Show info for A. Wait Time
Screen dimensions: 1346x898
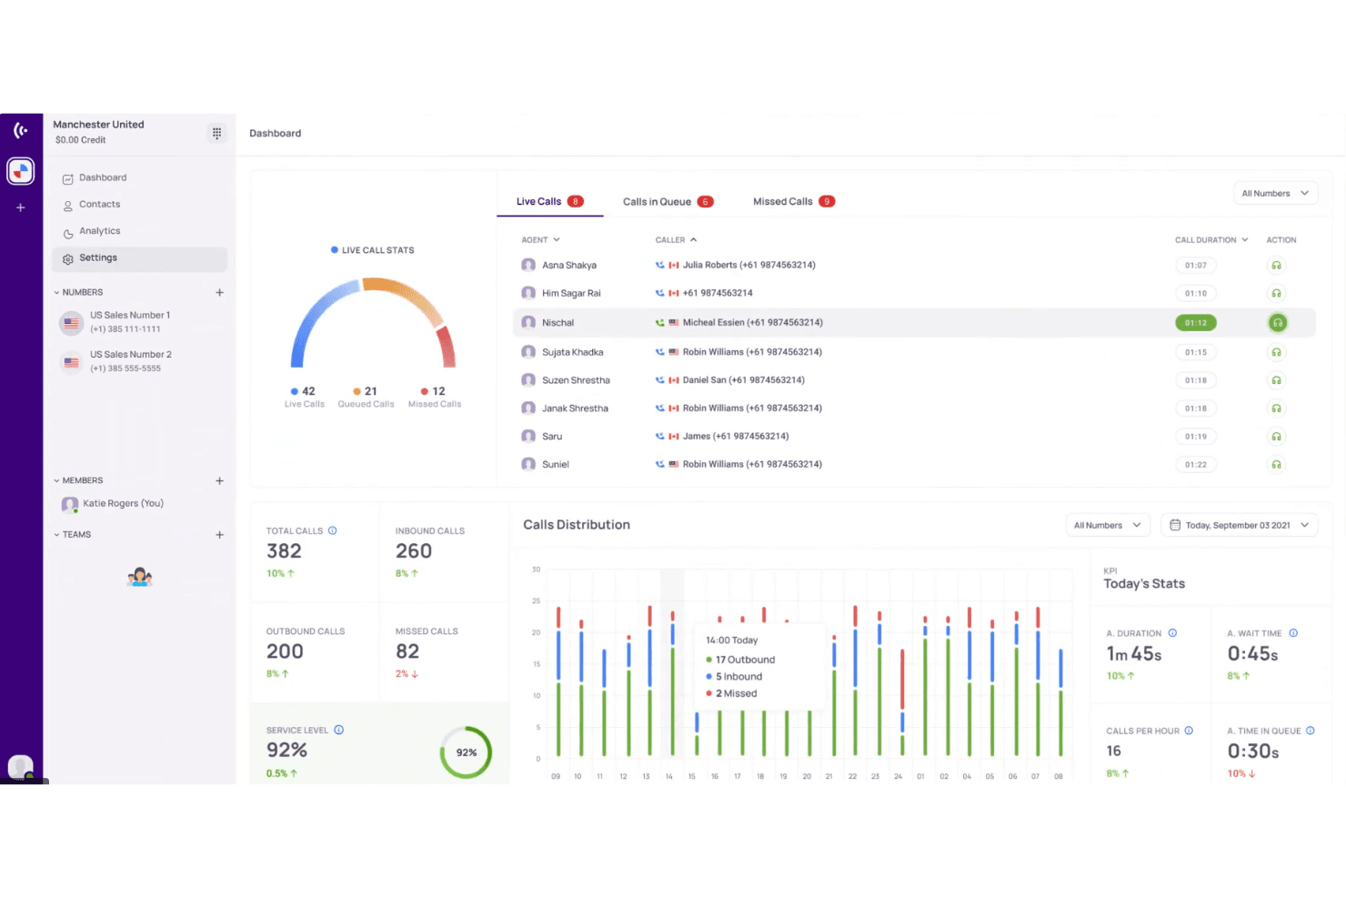pyautogui.click(x=1293, y=633)
